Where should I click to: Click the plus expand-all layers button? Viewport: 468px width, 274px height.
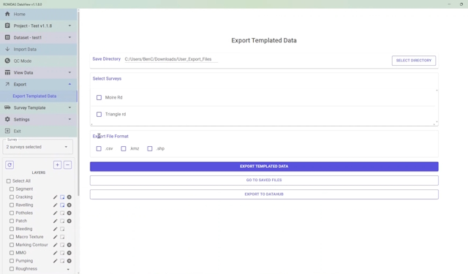tap(57, 165)
